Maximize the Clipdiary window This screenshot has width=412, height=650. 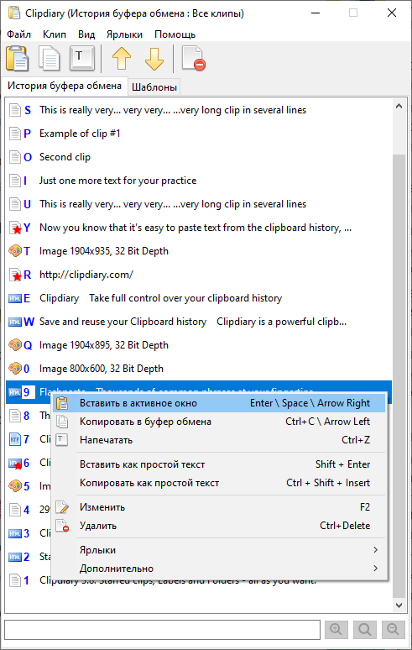tap(353, 13)
